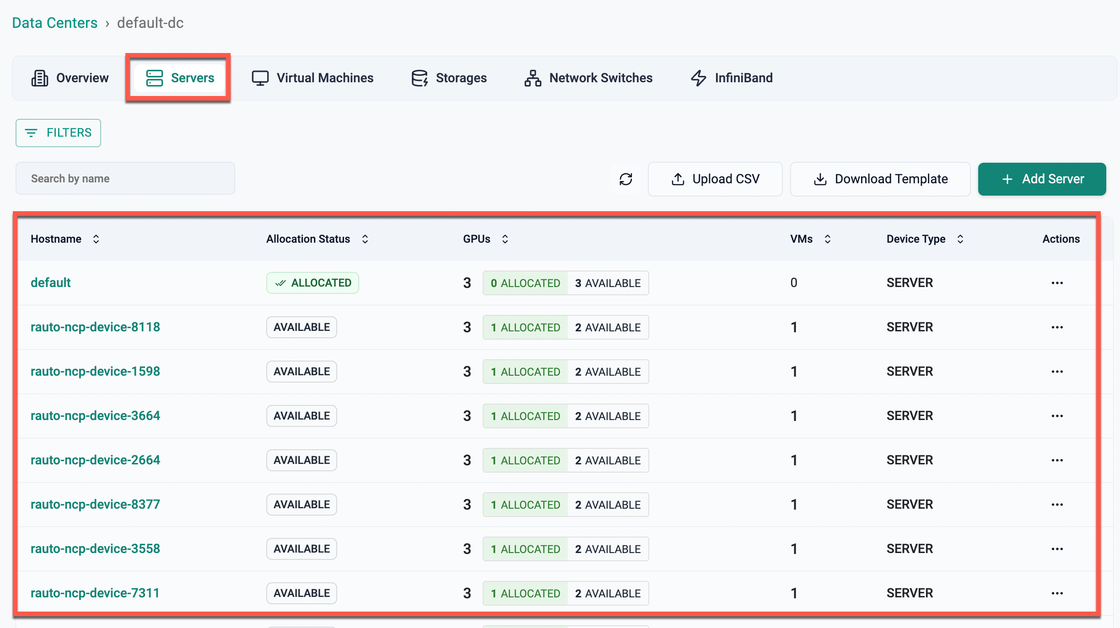The width and height of the screenshot is (1120, 628).
Task: Click AVAILABLE badge for rauto-ncp-device-8118
Action: (302, 327)
